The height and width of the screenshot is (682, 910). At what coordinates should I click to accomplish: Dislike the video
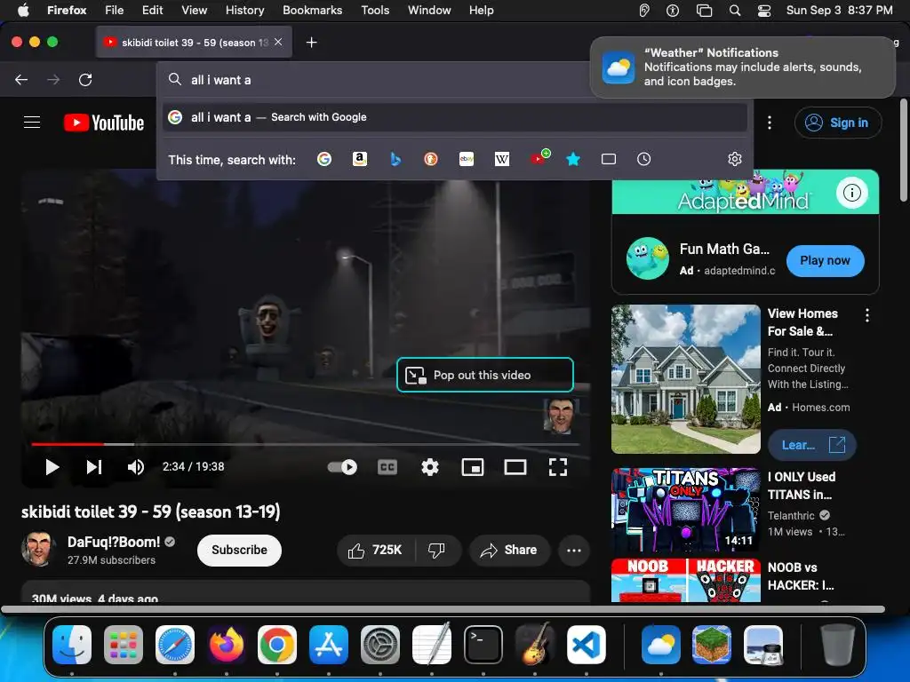point(437,550)
